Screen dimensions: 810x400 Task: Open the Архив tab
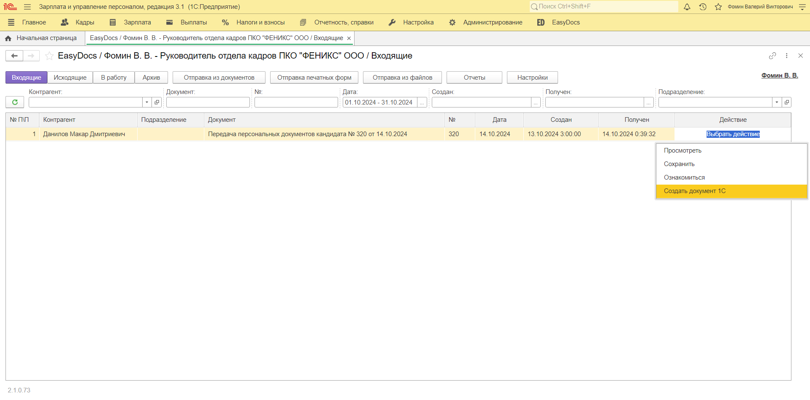[151, 78]
